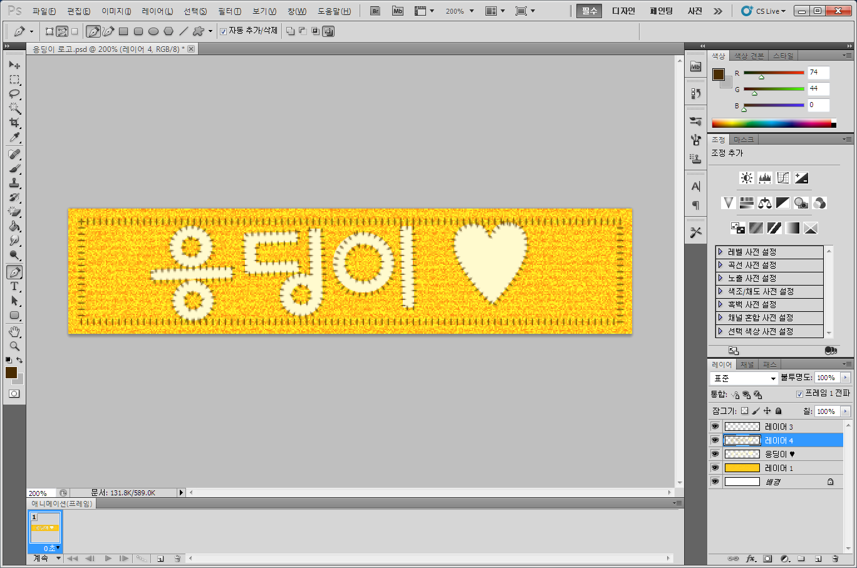Expand 레벨 사전 설정 presets
The height and width of the screenshot is (568, 857).
[x=720, y=252]
